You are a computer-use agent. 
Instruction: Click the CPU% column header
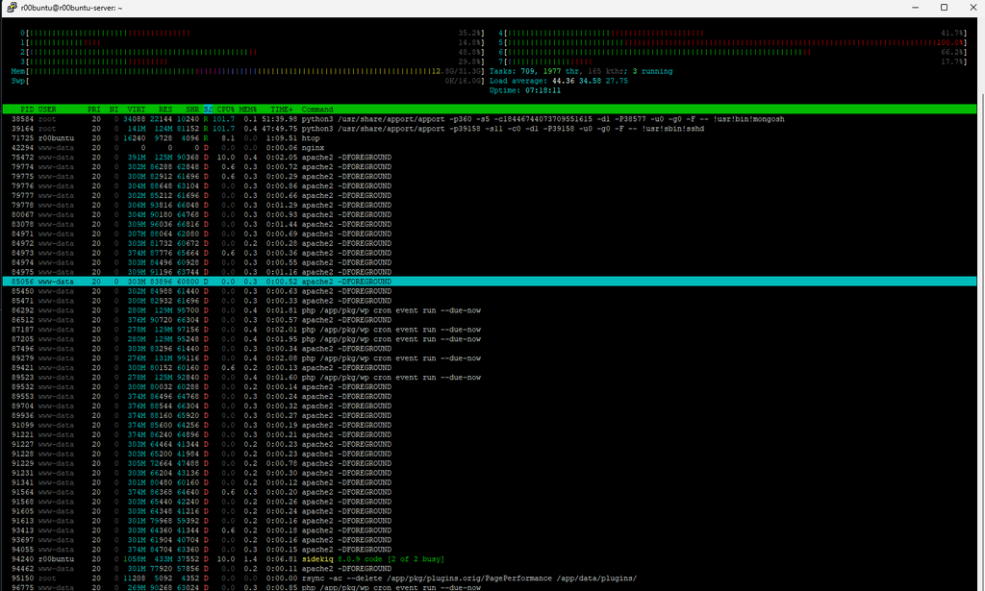tap(227, 109)
